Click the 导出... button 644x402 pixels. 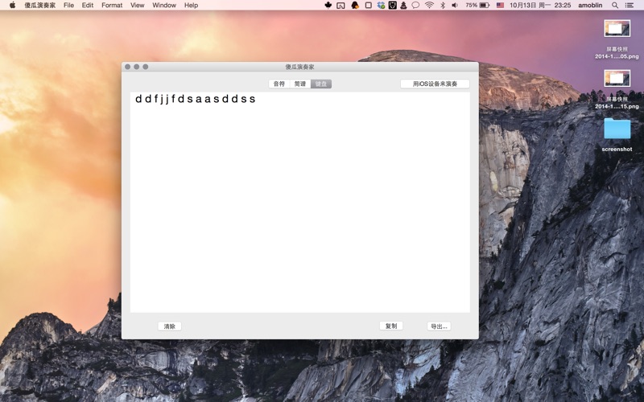pyautogui.click(x=438, y=326)
